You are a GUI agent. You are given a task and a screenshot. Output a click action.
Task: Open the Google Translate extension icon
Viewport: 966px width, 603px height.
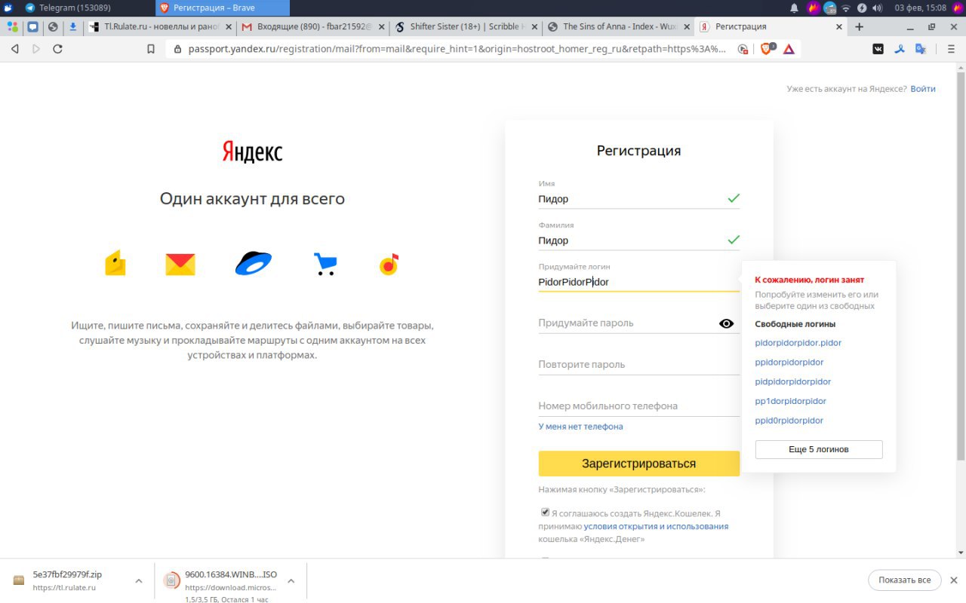coord(921,49)
